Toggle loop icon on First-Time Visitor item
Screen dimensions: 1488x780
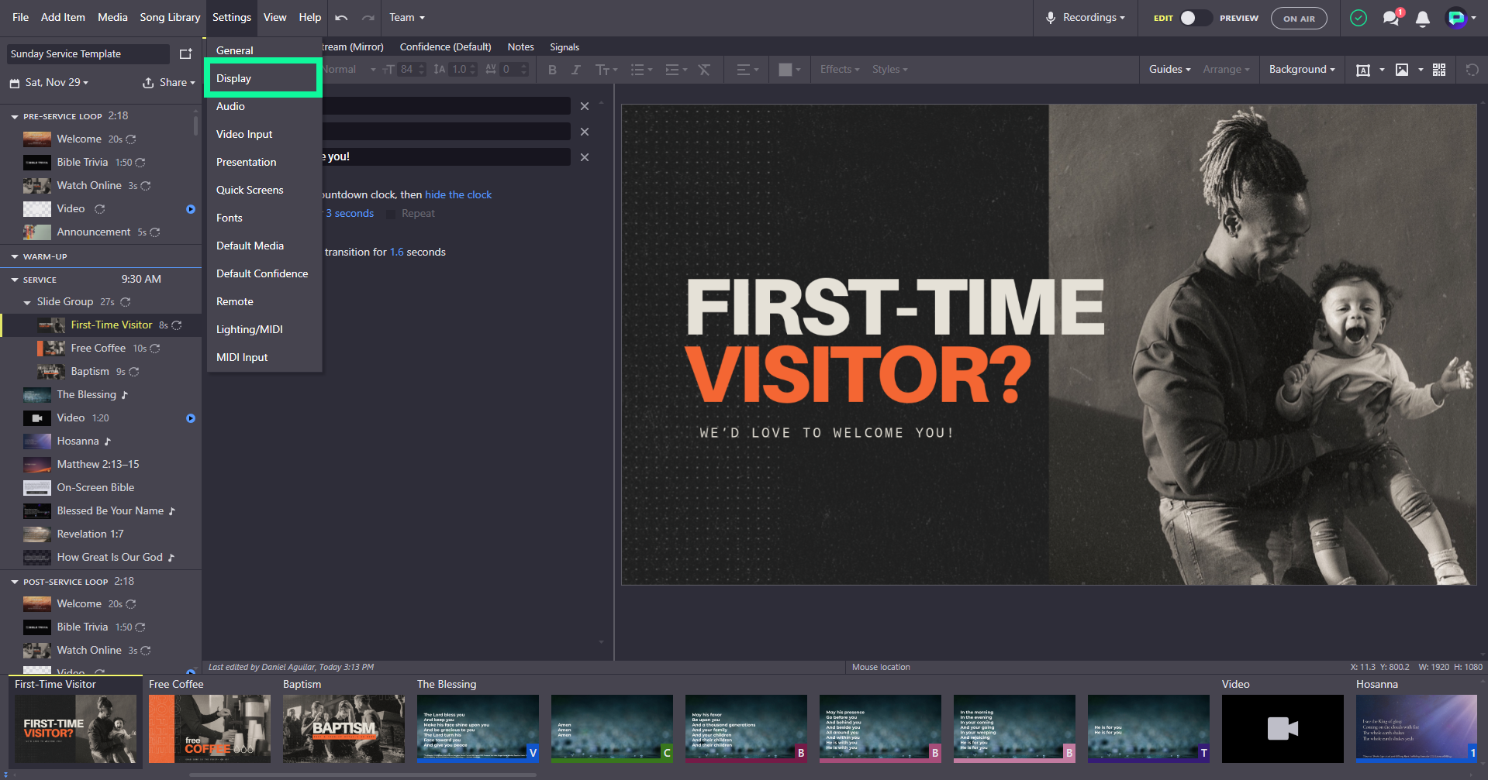[x=177, y=325]
